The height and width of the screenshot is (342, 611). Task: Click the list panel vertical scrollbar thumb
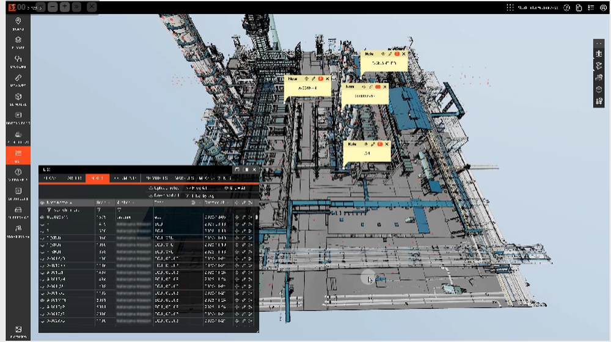click(x=257, y=217)
